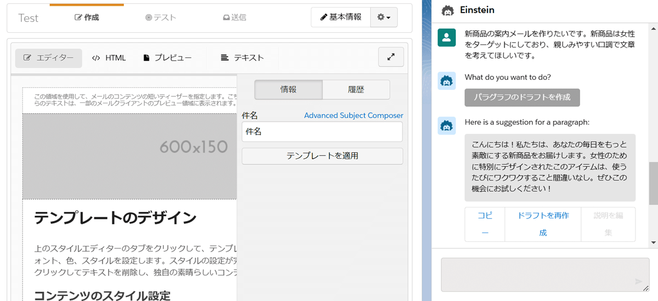Click the send arrow icon in chat

tap(638, 281)
